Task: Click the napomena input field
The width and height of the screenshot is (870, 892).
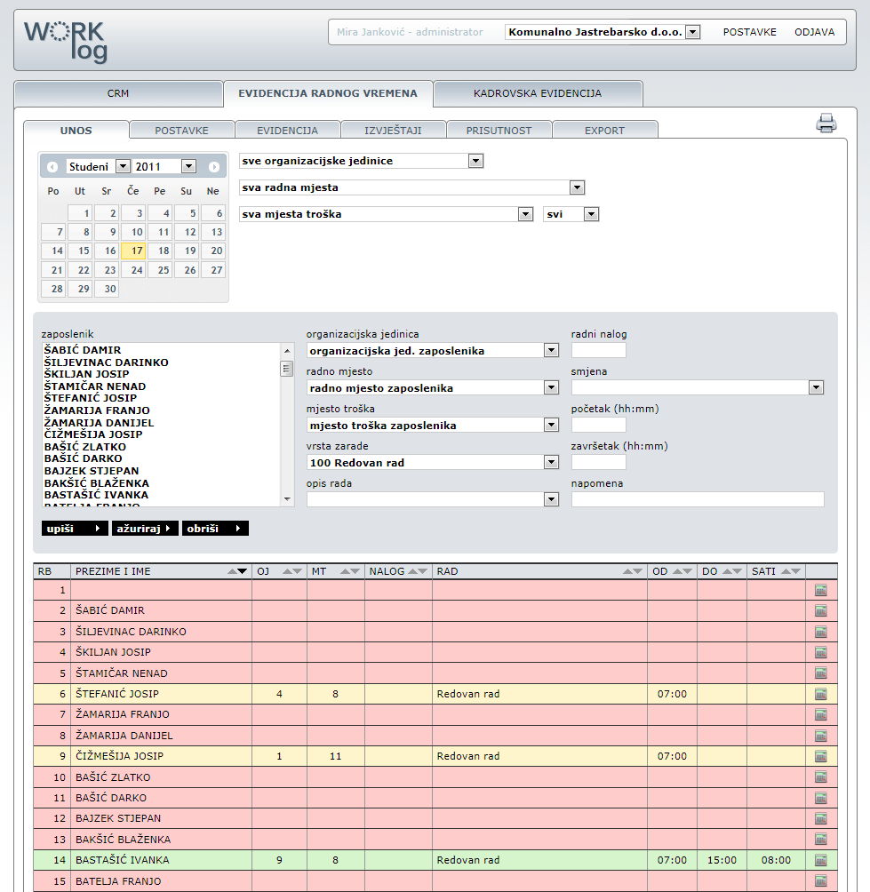Action: (698, 499)
